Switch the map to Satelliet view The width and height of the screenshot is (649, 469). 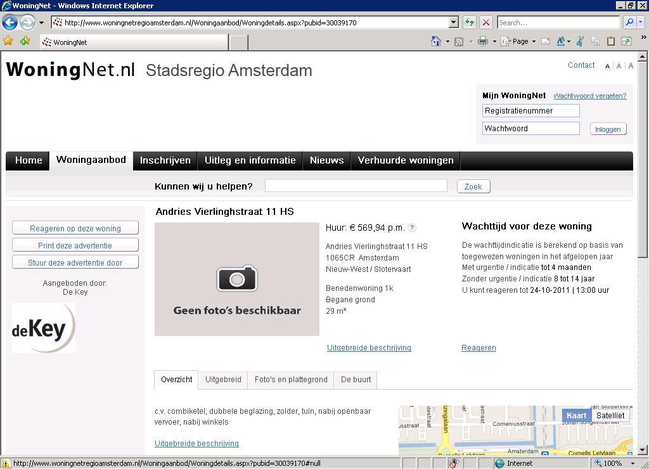(x=610, y=416)
